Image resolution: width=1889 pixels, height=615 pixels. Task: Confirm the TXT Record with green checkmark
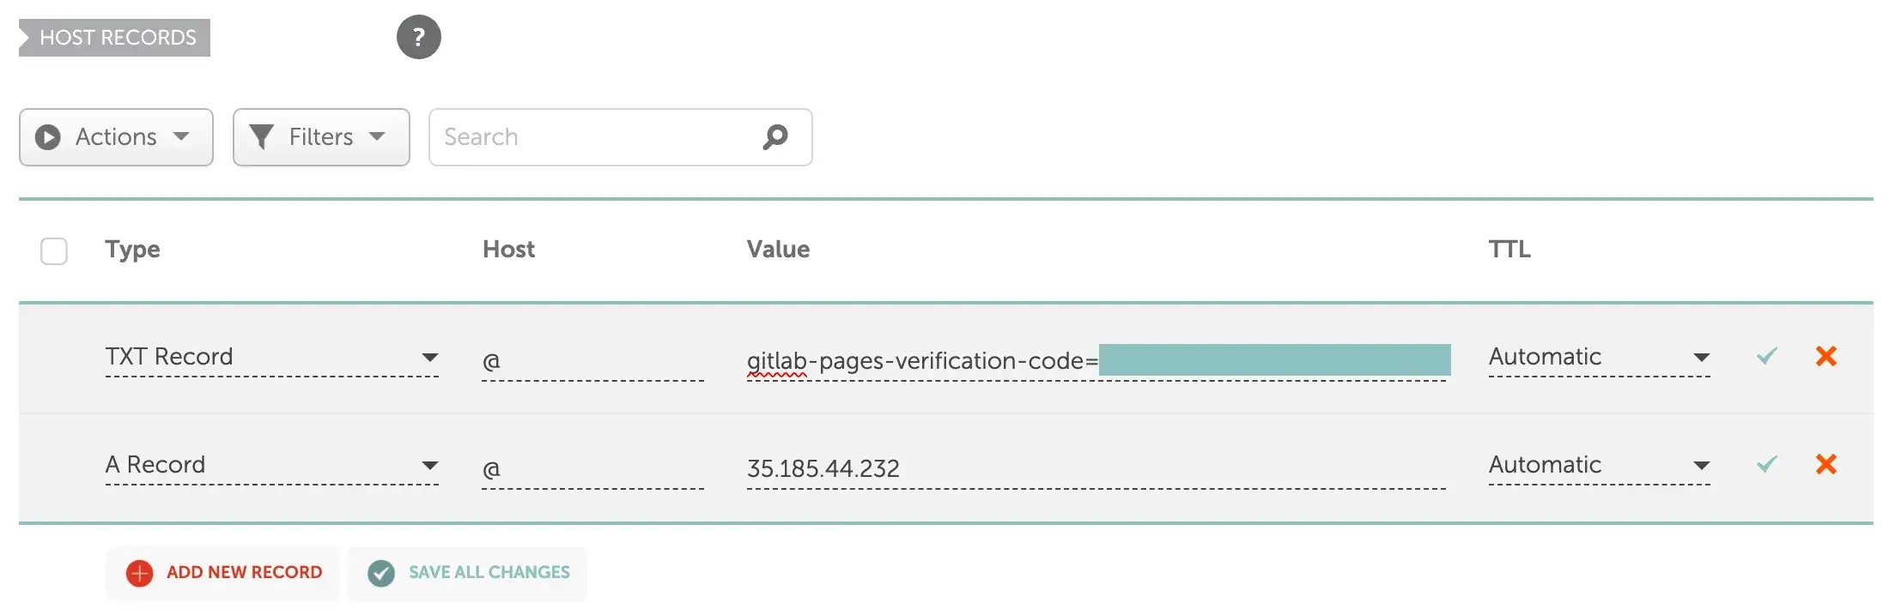point(1766,356)
